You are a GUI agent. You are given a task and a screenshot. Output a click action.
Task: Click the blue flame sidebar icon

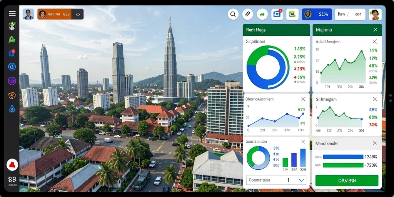coord(12,109)
